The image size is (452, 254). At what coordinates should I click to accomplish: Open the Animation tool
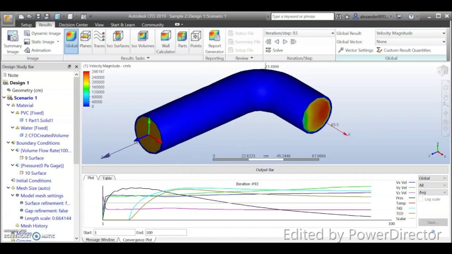(38, 50)
